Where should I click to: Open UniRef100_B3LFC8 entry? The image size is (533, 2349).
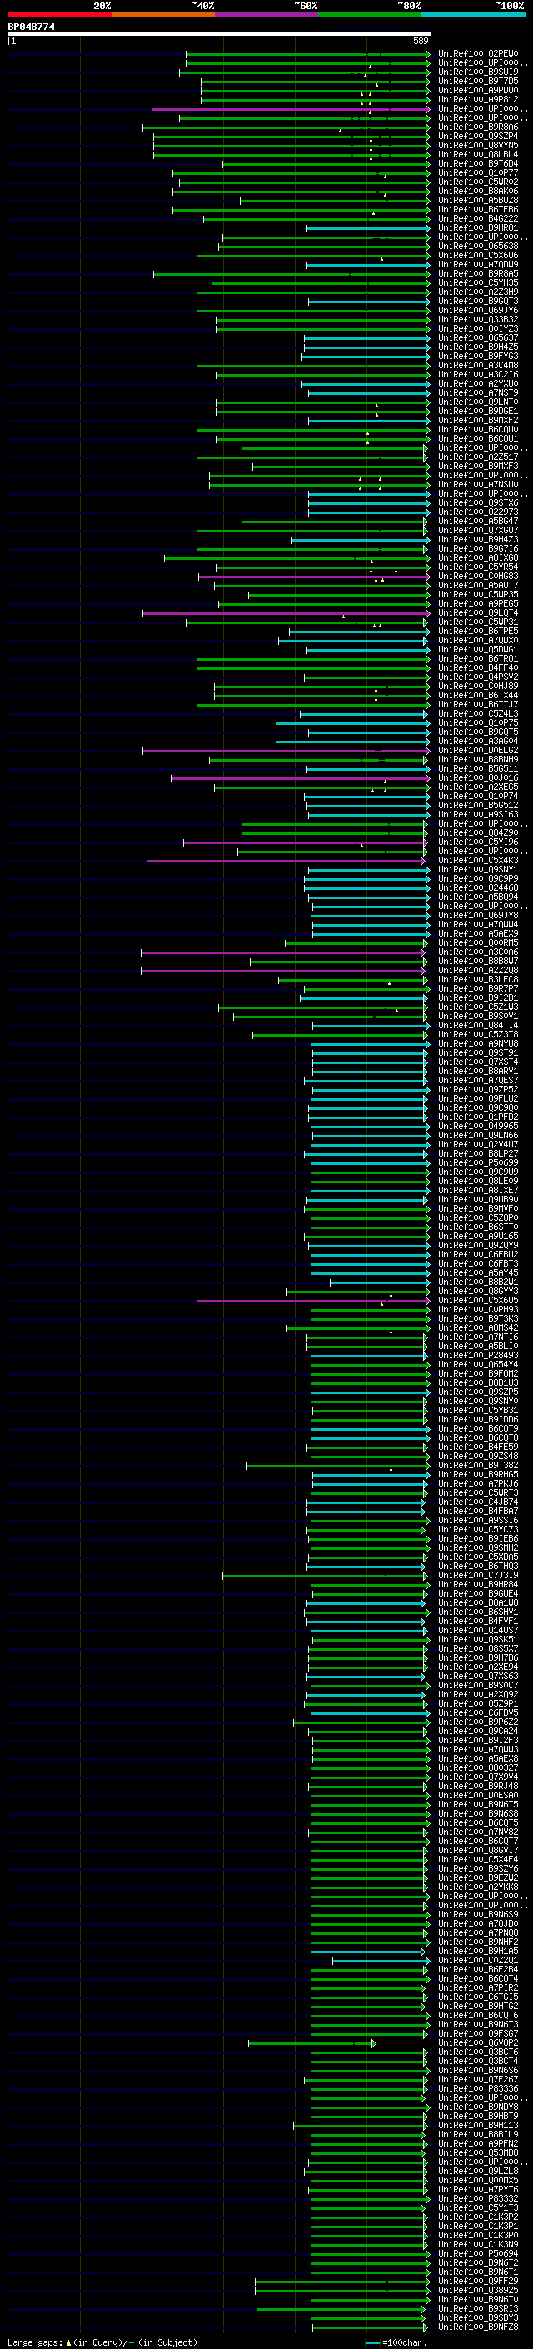pyautogui.click(x=478, y=980)
